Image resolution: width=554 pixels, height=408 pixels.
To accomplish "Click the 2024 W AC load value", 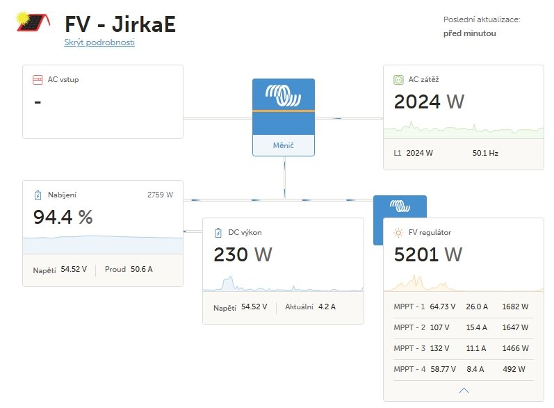I will click(429, 101).
